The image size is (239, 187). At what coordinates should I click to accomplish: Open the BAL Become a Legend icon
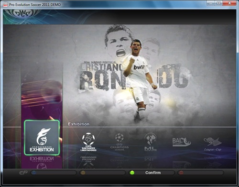pyautogui.click(x=182, y=142)
